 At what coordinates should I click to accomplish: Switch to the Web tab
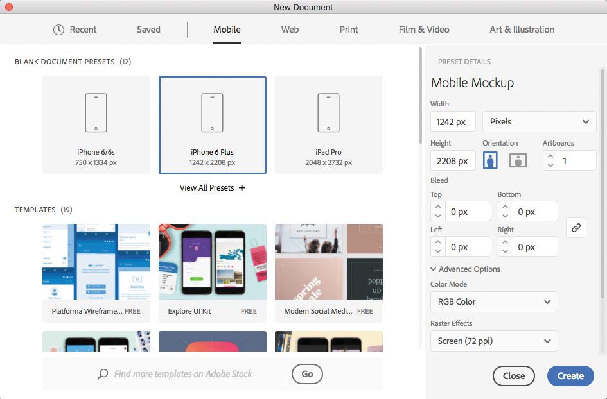pyautogui.click(x=290, y=30)
